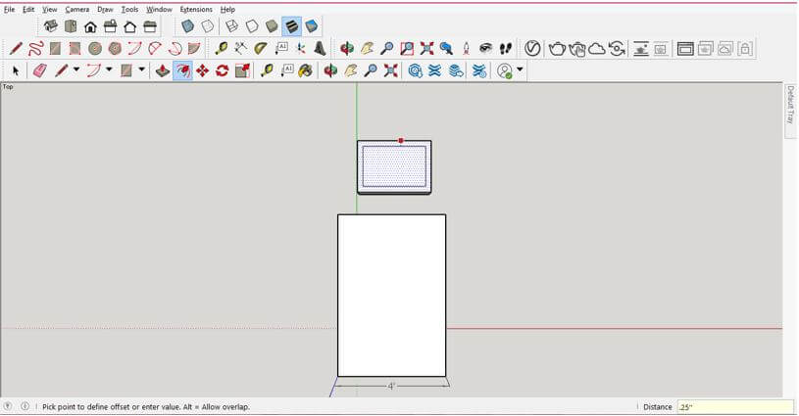Open the Edit menu
799x416 pixels.
pos(28,9)
